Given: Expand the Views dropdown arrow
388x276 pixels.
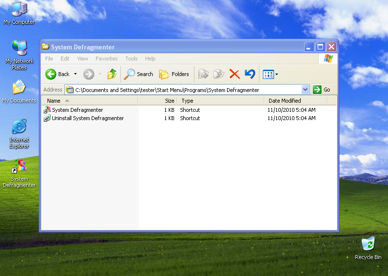Looking at the screenshot, I should (276, 74).
